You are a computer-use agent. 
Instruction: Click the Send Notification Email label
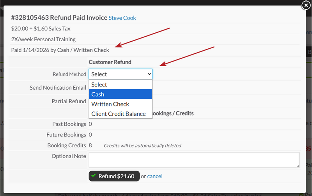[x=58, y=88]
